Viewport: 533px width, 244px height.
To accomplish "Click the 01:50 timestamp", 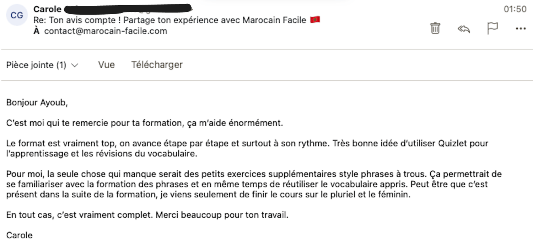I will (515, 9).
